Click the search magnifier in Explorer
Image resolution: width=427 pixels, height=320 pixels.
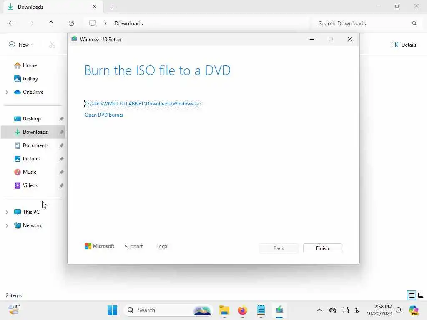pos(414,23)
